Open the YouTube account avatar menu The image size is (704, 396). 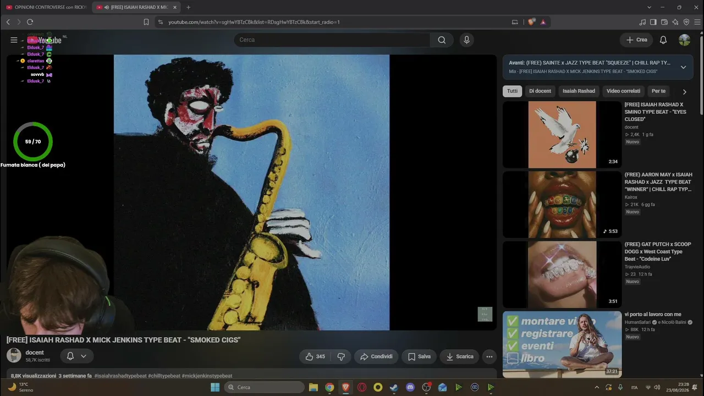[684, 40]
